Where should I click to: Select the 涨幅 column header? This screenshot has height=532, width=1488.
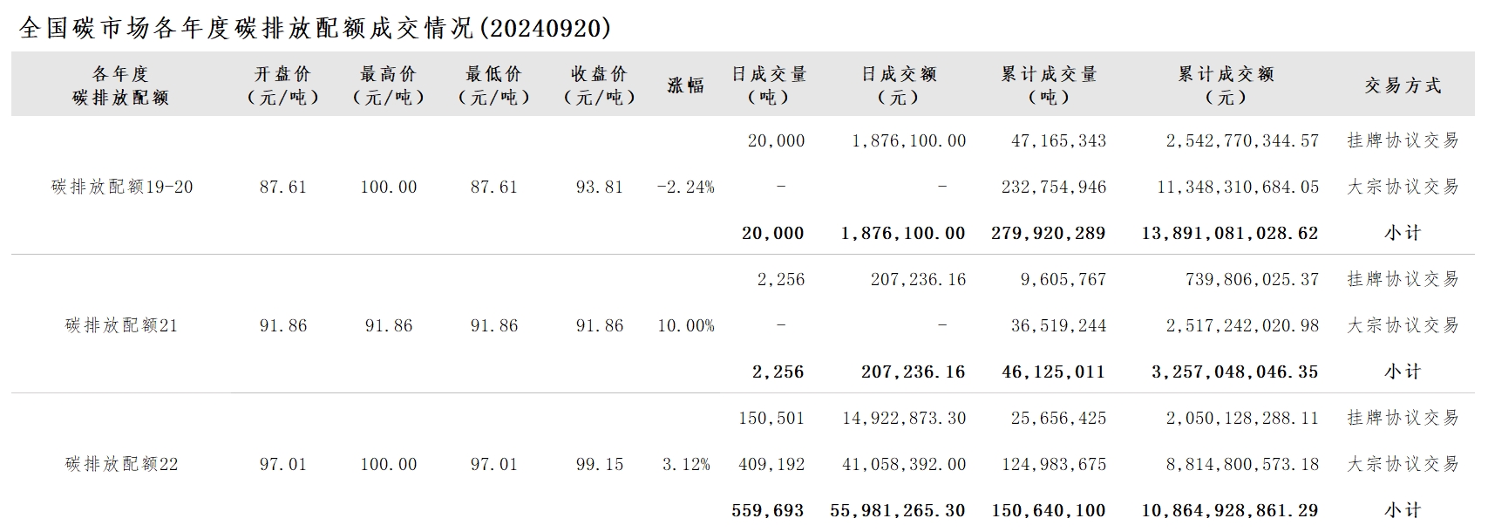686,85
